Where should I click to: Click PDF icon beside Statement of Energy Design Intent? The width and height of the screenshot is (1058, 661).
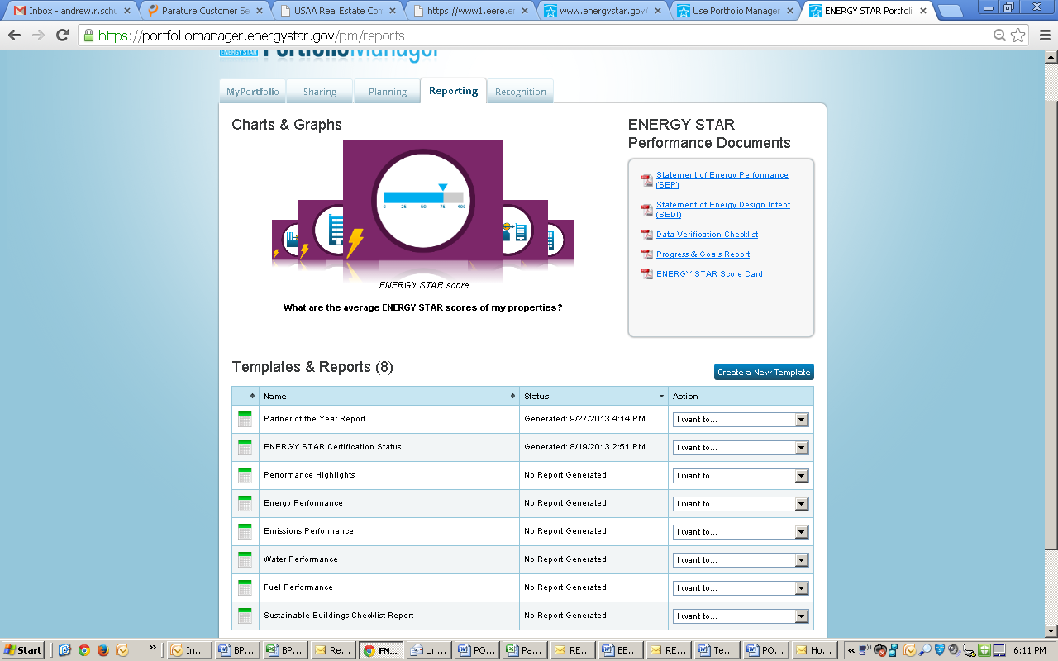point(646,210)
